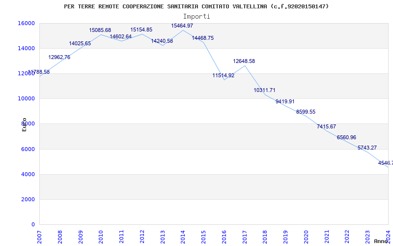The image size is (393, 246).
Task: Click the chart title PER TERRE REMOTE COOPERAZIONE
Action: pyautogui.click(x=114, y=6)
